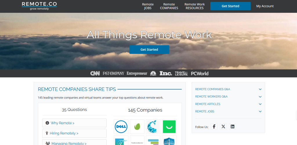Open the green smile company logo
This screenshot has width=297, height=145.
169,127
